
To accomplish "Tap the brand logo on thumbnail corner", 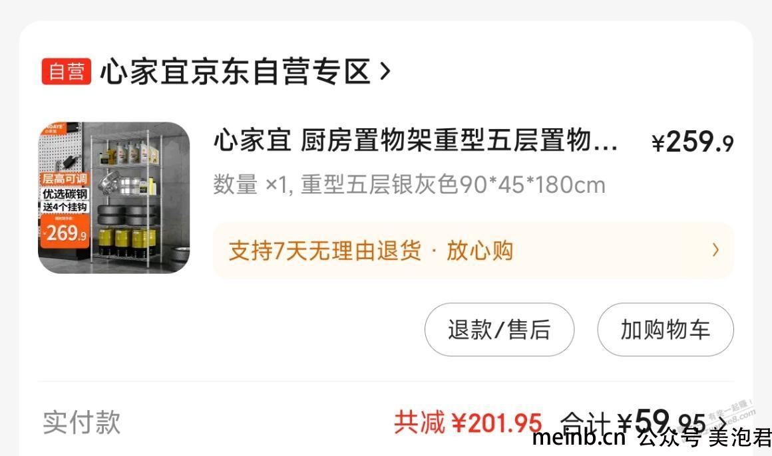I will tap(55, 128).
